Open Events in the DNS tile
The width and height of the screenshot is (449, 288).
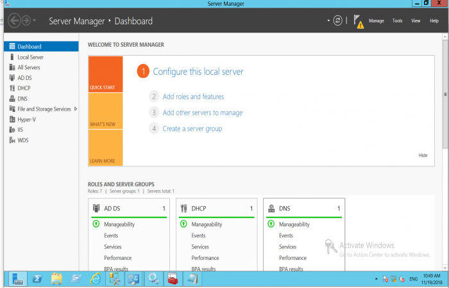286,236
